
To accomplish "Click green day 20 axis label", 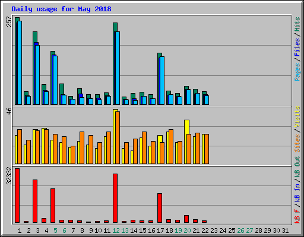I will pos(187,230).
